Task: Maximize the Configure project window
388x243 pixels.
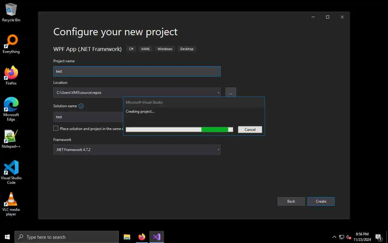Action: [328, 17]
